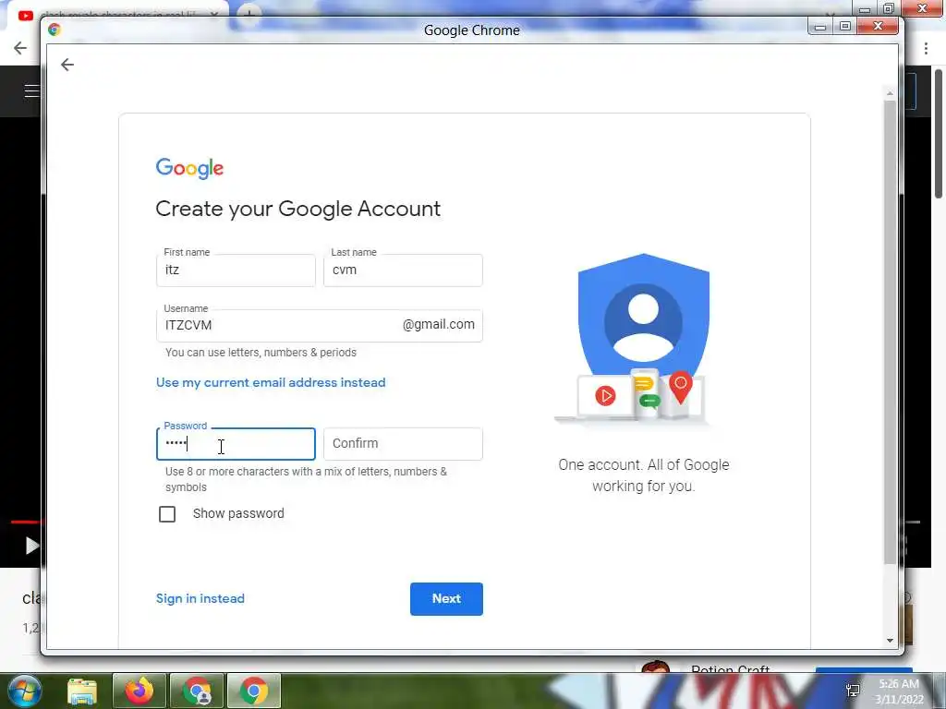This screenshot has height=709, width=946.
Task: Click the Sign in instead link
Action: click(200, 598)
